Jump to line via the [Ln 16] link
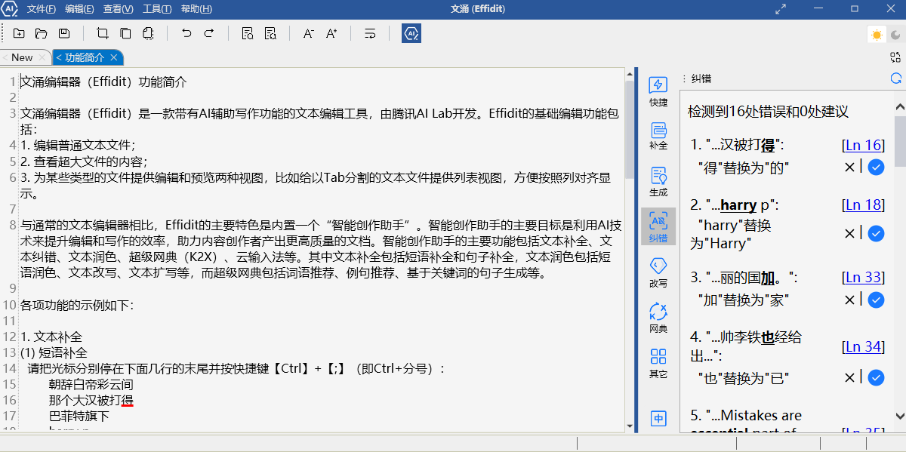The width and height of the screenshot is (906, 452). click(863, 145)
